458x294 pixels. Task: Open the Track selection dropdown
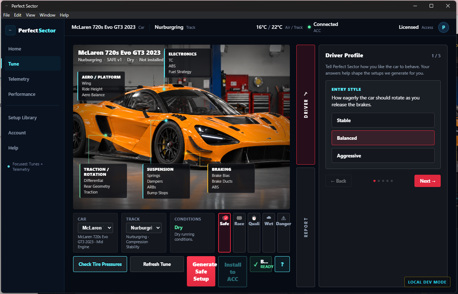(x=144, y=228)
